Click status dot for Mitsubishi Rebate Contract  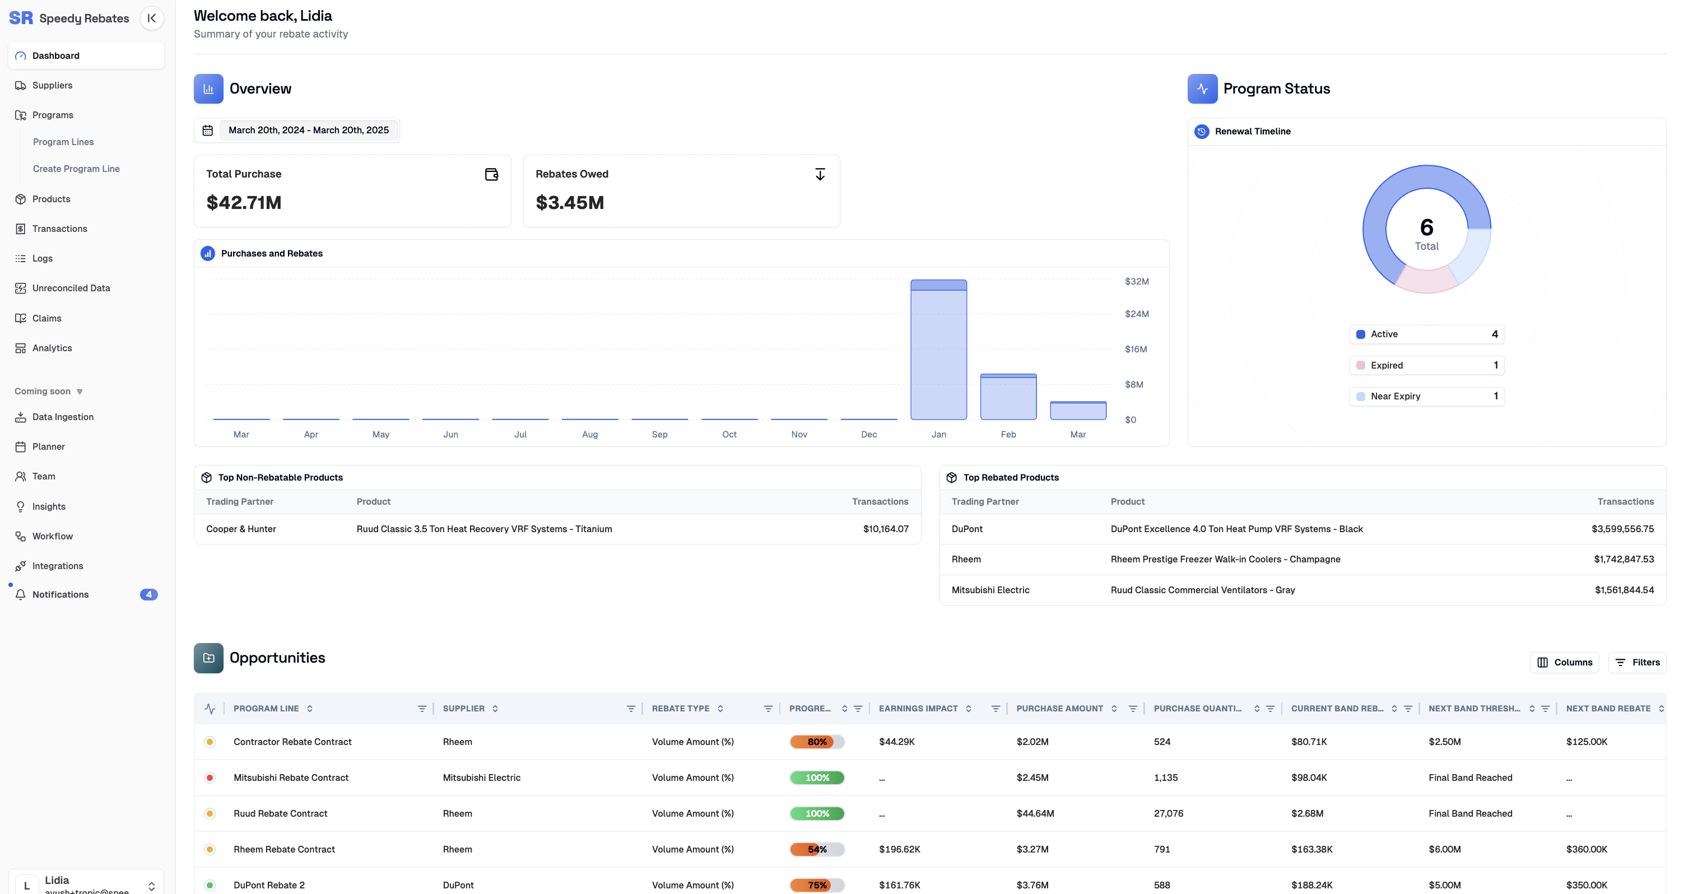click(210, 777)
